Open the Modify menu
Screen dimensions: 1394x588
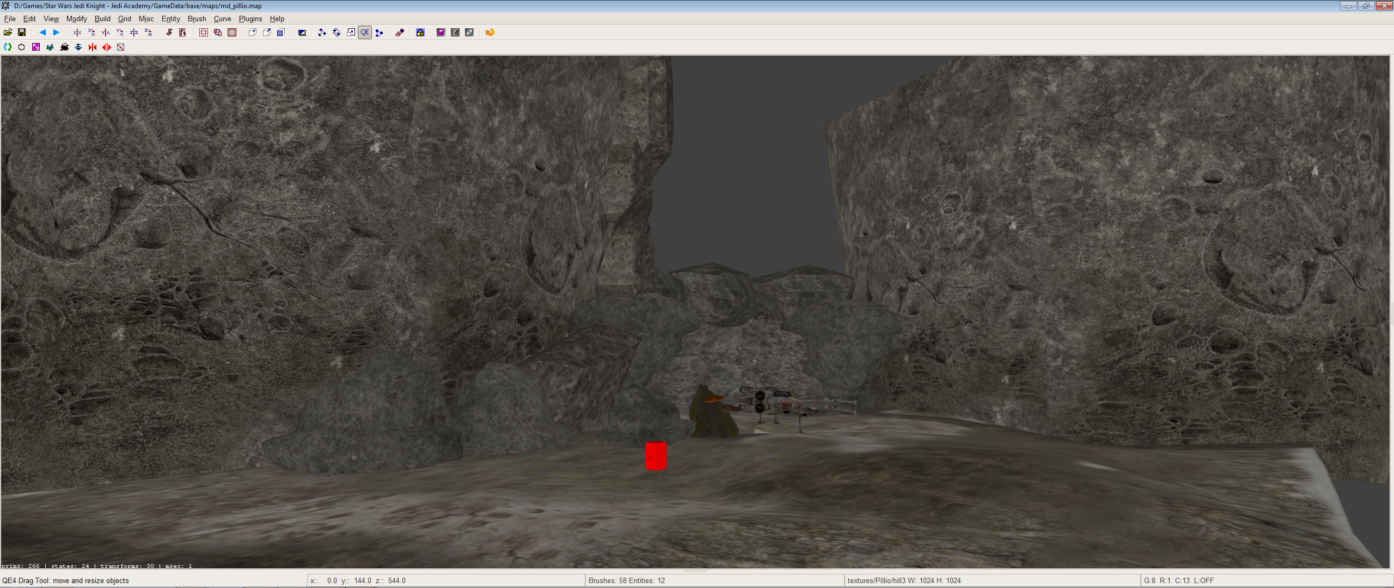[x=77, y=19]
